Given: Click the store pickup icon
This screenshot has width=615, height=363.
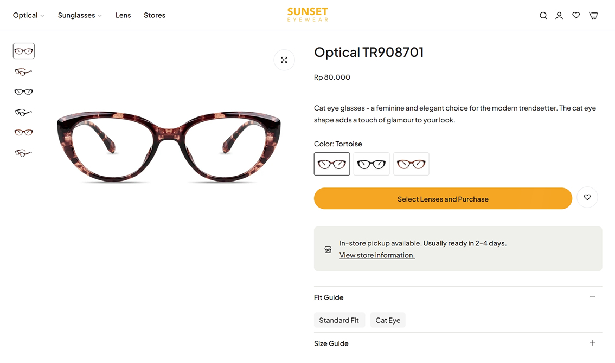Looking at the screenshot, I should click(328, 250).
